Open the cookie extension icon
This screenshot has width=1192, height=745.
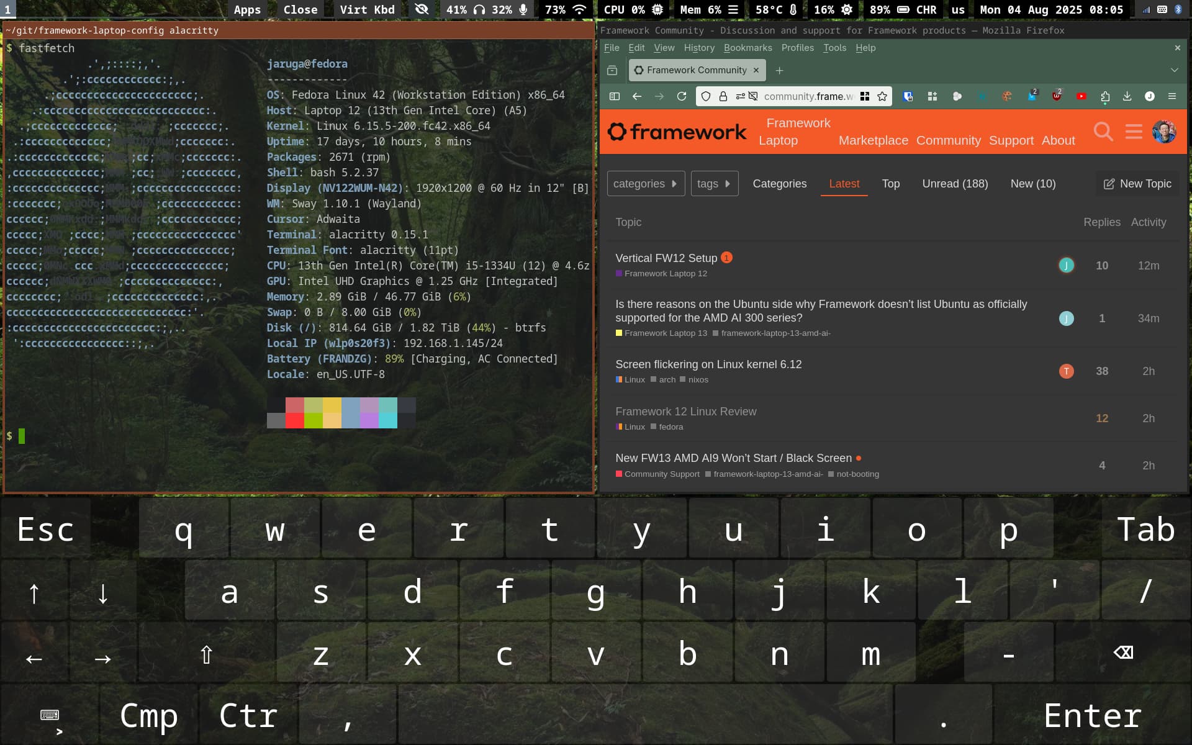(1007, 96)
